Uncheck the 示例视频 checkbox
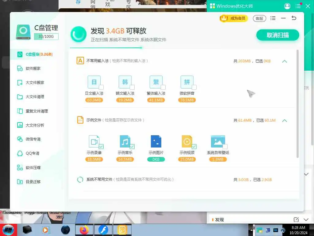The image size is (314, 236). 194,147
